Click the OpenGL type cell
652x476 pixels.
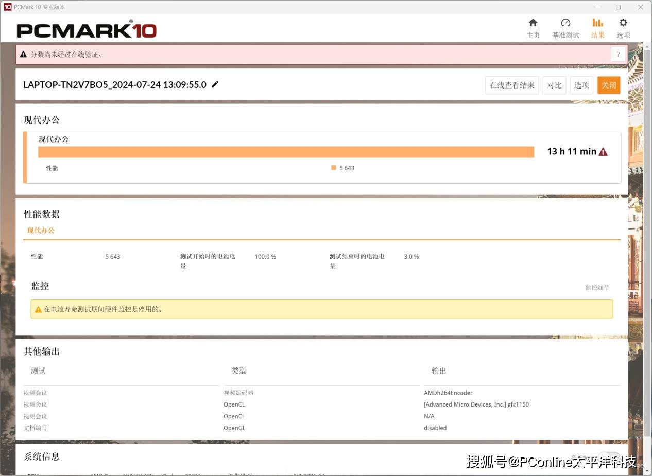pyautogui.click(x=234, y=428)
